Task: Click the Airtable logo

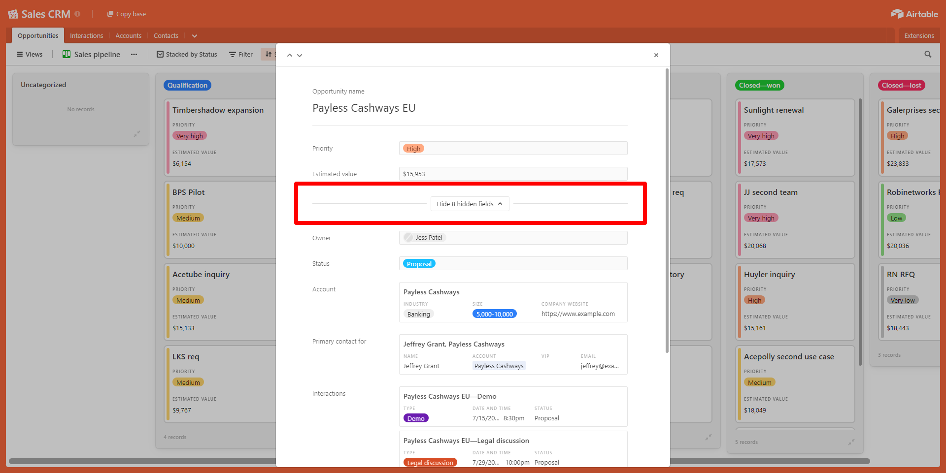Action: click(x=914, y=14)
